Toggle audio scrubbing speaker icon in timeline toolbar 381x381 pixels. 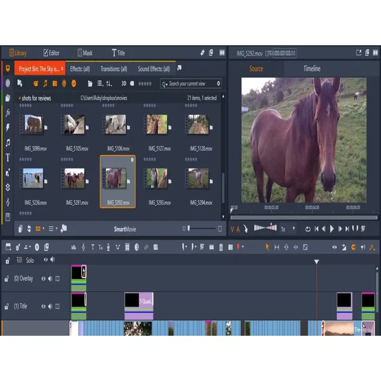363,248
